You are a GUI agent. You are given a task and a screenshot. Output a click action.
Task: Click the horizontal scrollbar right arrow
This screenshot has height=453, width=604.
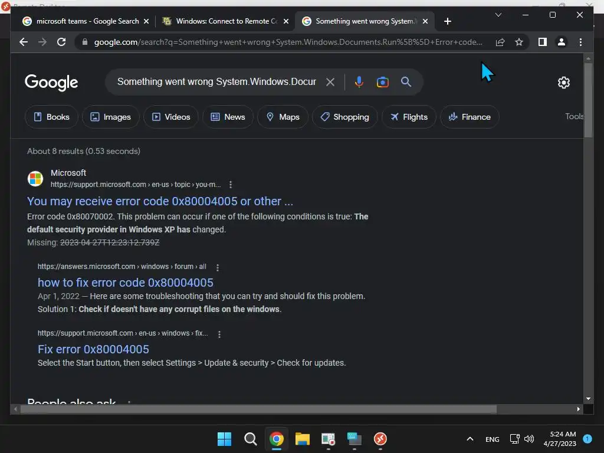[578, 409]
